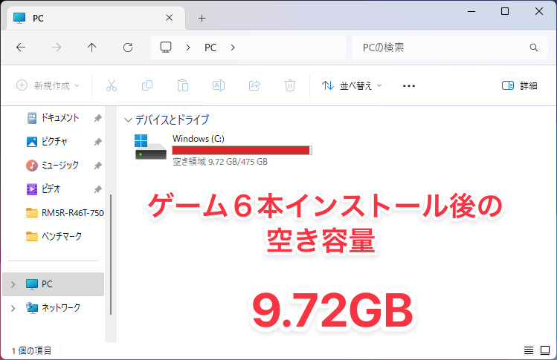Click the Cut scissors icon

tap(112, 85)
